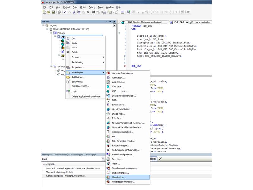Click the PROGRAM PLC_PRG line in the editor

pos(142,26)
